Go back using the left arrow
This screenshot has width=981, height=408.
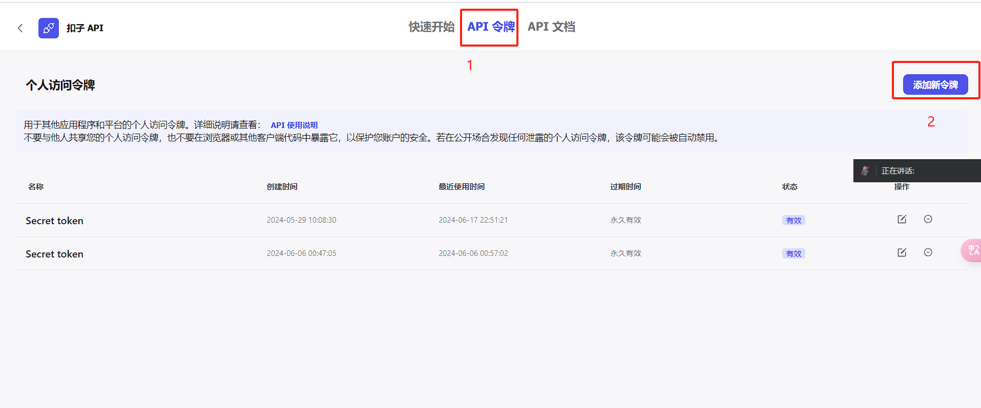pyautogui.click(x=20, y=28)
